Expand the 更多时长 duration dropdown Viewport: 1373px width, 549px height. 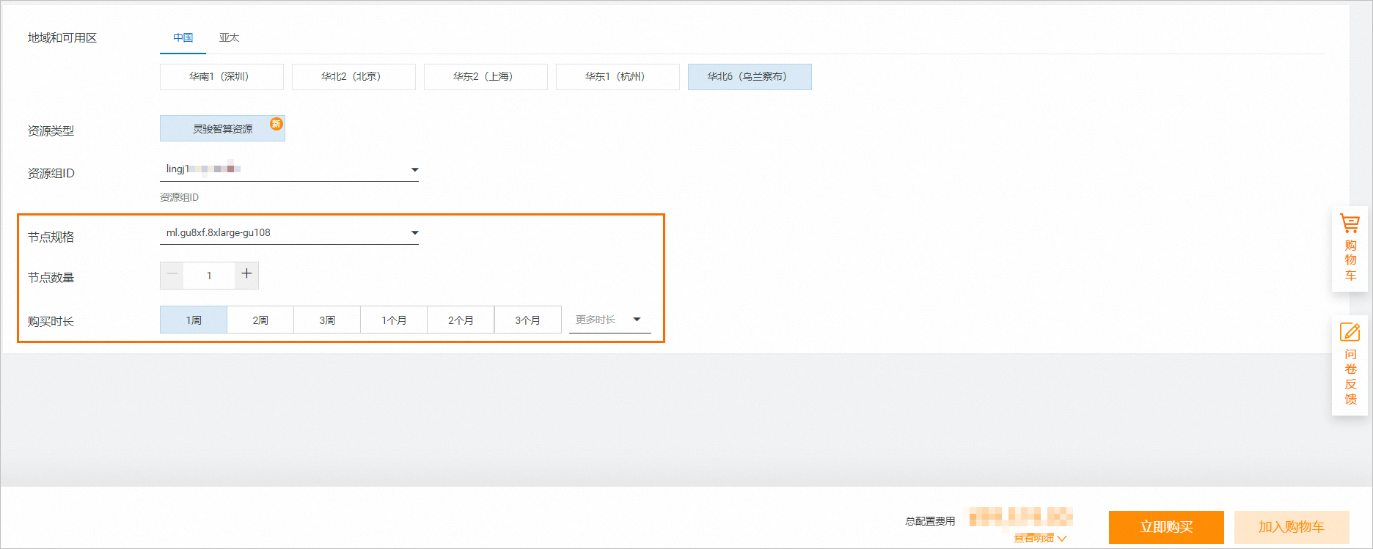pos(610,320)
